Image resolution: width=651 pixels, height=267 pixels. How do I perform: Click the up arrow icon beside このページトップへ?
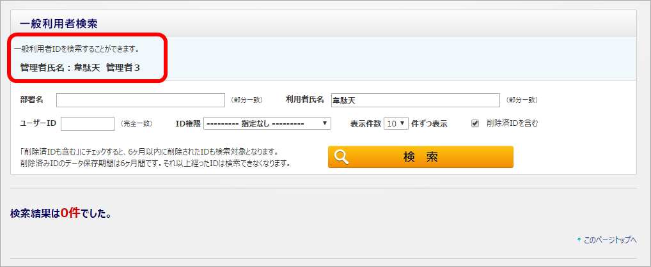[x=578, y=240]
